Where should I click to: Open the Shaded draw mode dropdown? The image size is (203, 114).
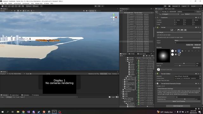pyautogui.click(x=6, y=11)
